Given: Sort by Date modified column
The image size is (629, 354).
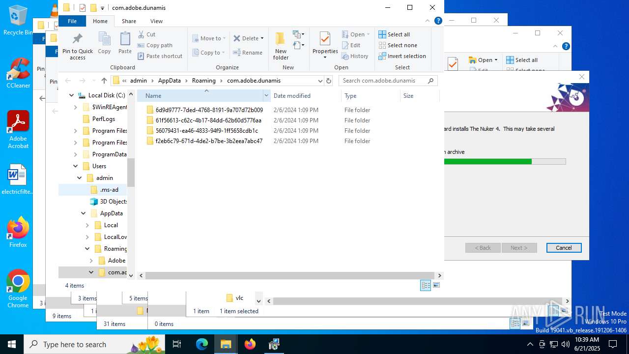Looking at the screenshot, I should 291,96.
